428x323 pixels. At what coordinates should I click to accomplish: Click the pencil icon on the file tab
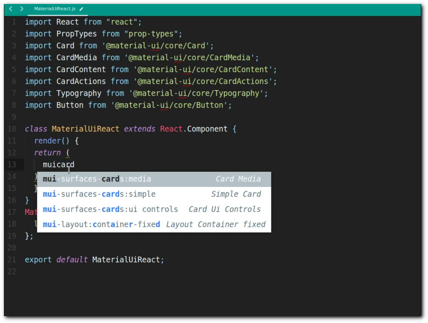pos(81,9)
